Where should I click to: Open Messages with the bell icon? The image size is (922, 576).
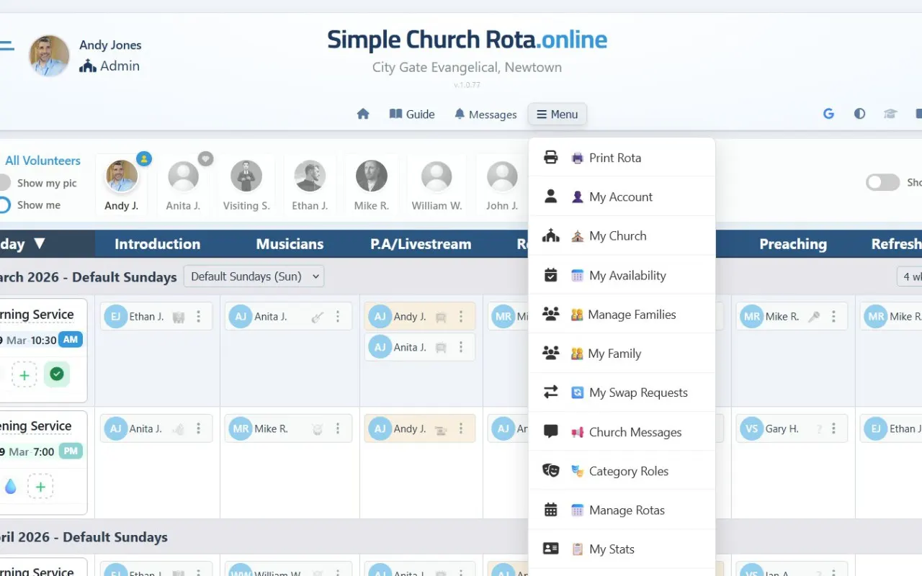[485, 114]
